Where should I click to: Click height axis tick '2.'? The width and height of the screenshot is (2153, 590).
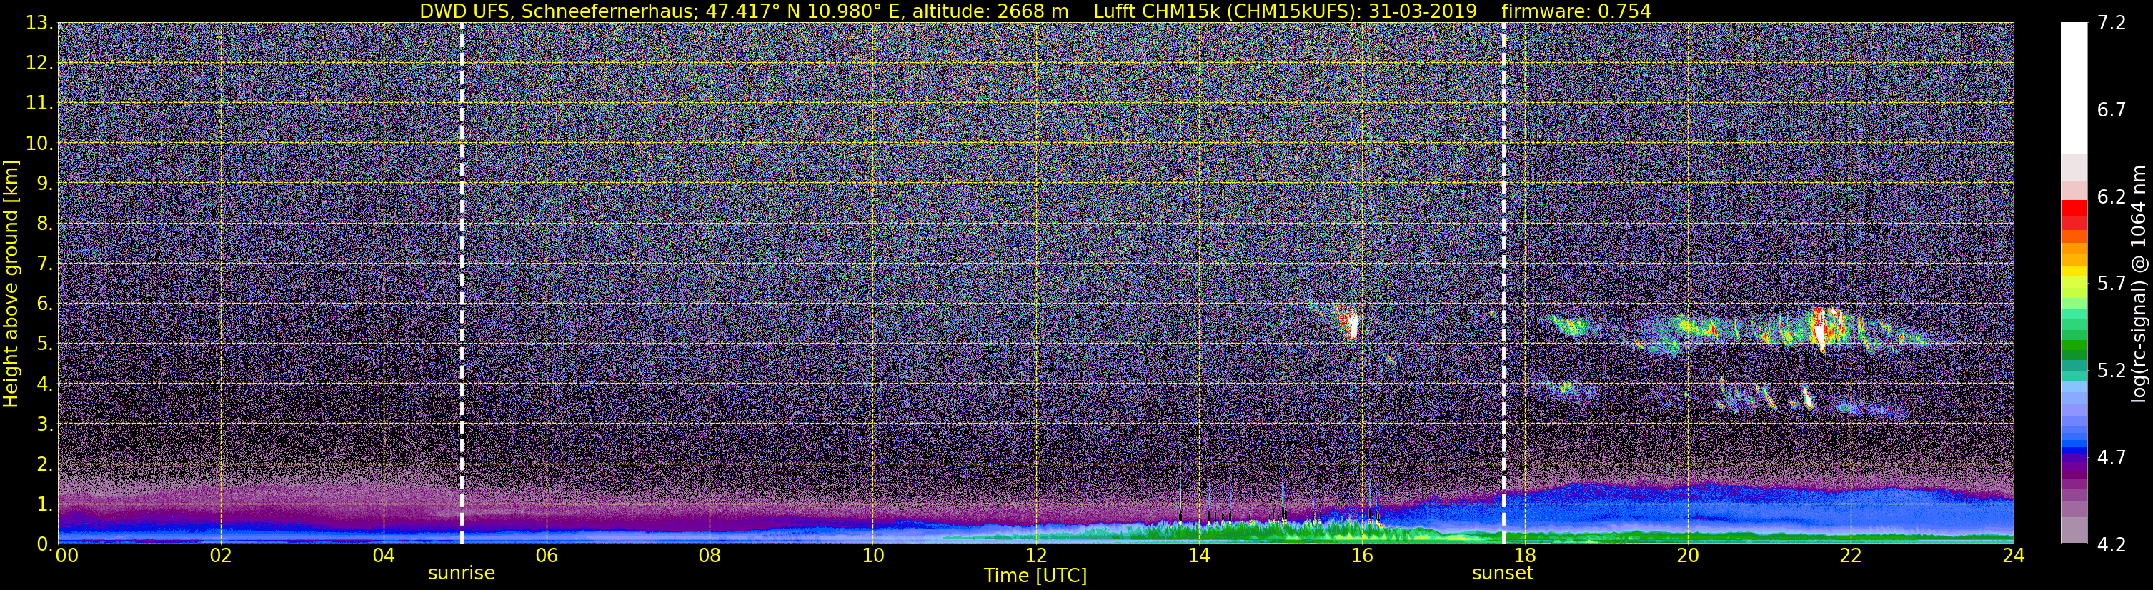pyautogui.click(x=44, y=465)
